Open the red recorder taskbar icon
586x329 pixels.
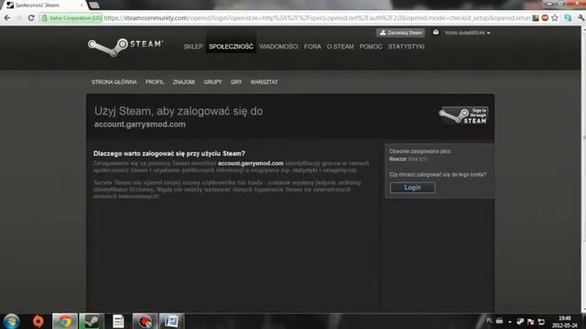coord(145,321)
